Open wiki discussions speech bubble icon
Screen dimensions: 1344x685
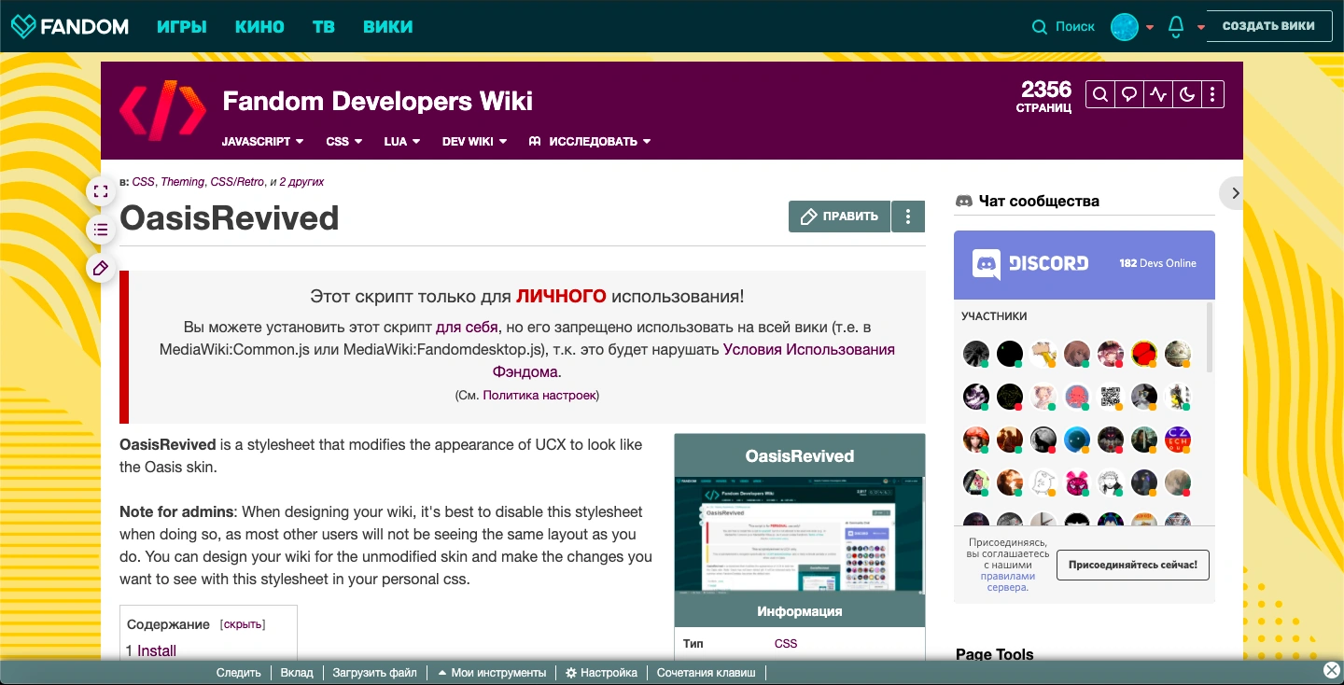[1129, 94]
